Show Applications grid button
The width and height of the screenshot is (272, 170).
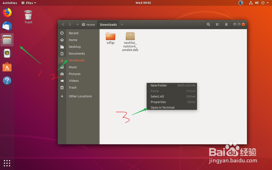coord(7,163)
